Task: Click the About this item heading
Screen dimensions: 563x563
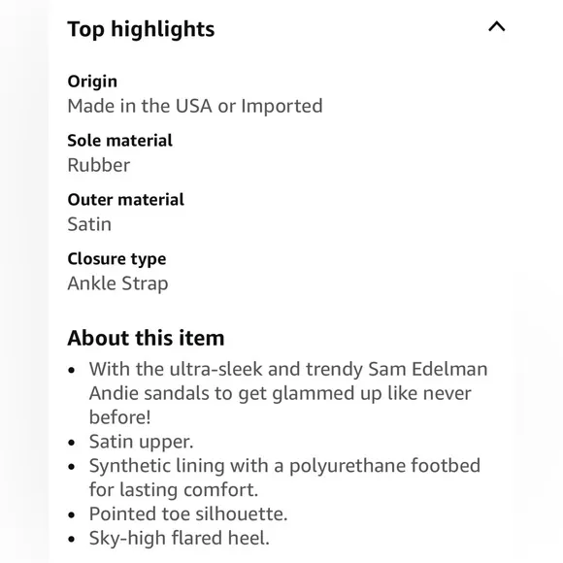Action: point(146,338)
